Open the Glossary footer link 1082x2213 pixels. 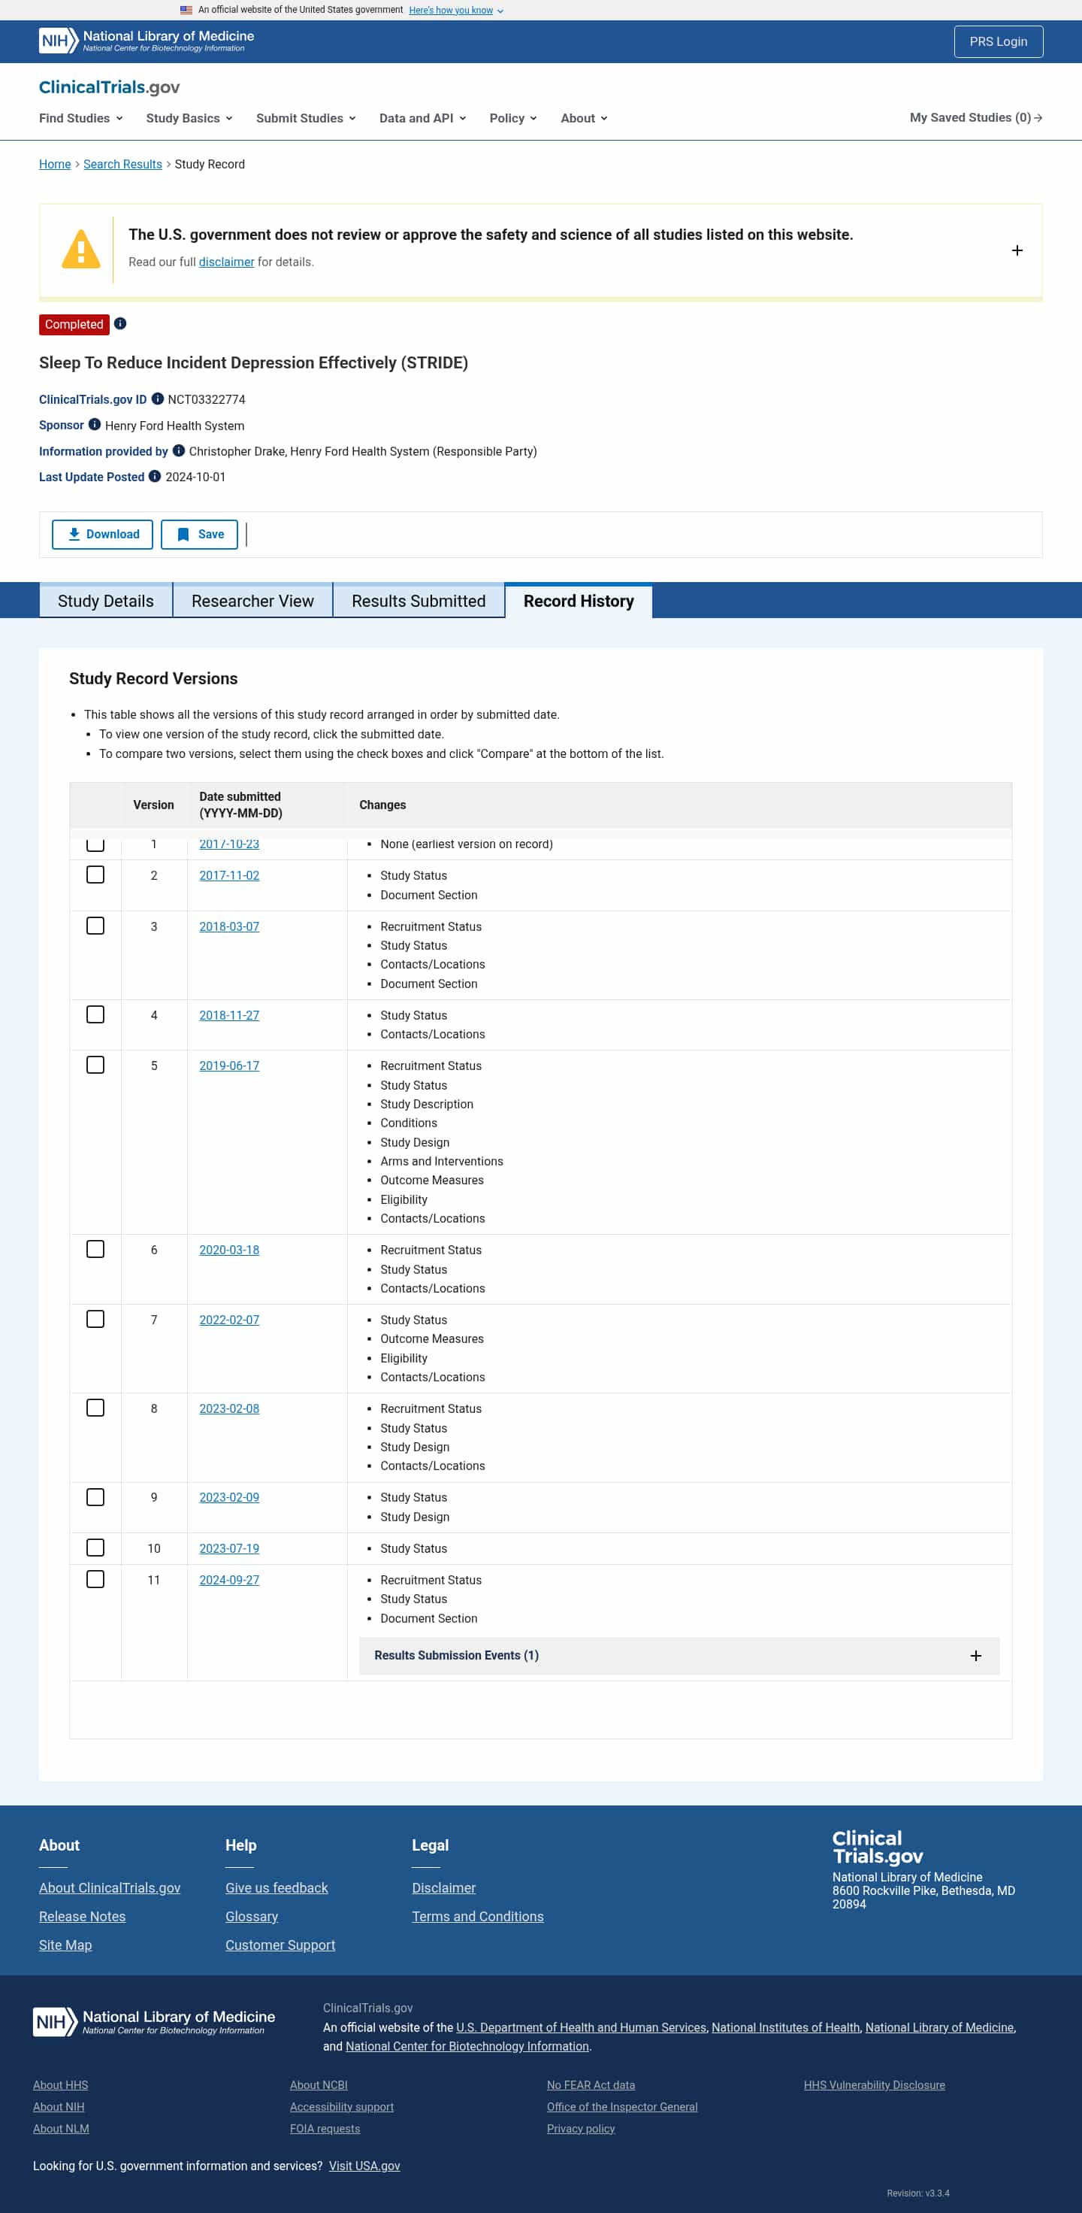[x=252, y=1916]
